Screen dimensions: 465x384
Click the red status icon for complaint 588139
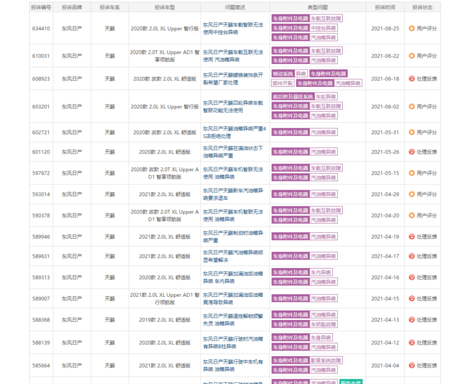tap(412, 343)
